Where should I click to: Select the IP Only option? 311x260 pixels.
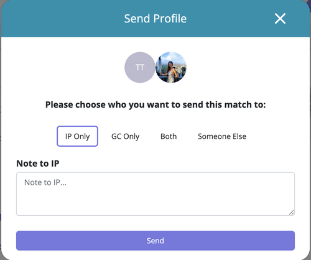point(77,136)
